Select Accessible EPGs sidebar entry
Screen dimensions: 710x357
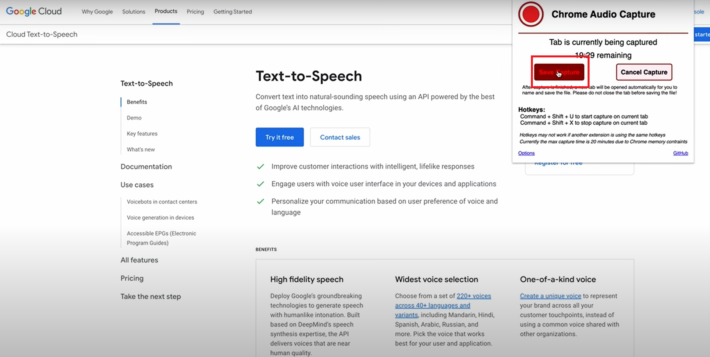point(161,238)
